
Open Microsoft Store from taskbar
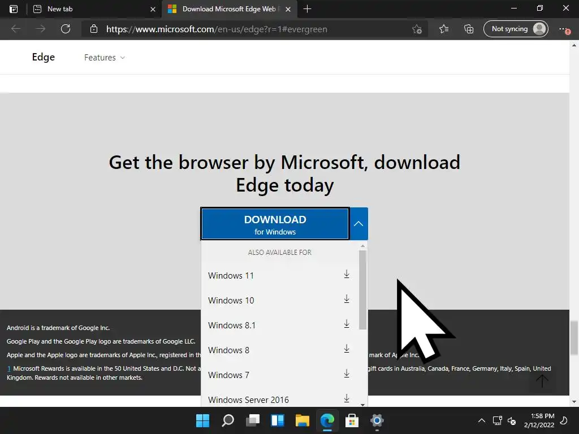tap(352, 420)
